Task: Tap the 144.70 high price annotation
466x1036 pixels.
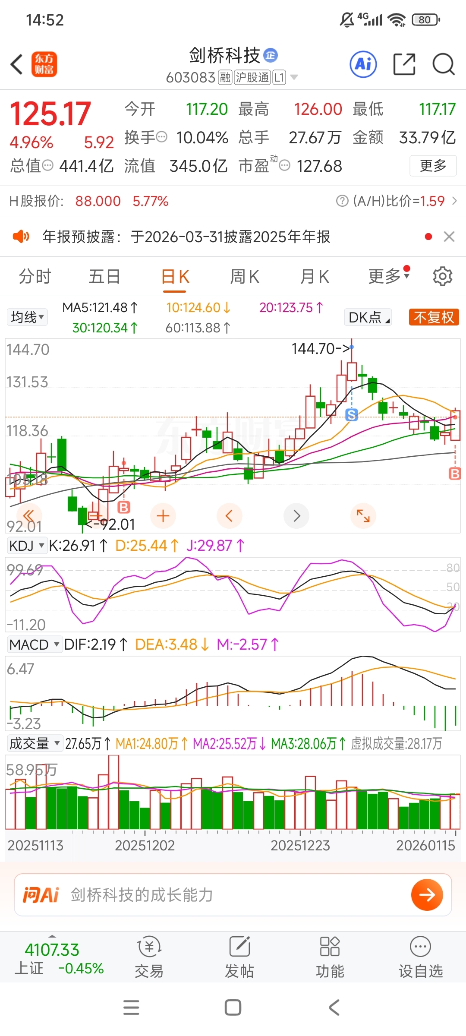Action: point(321,348)
